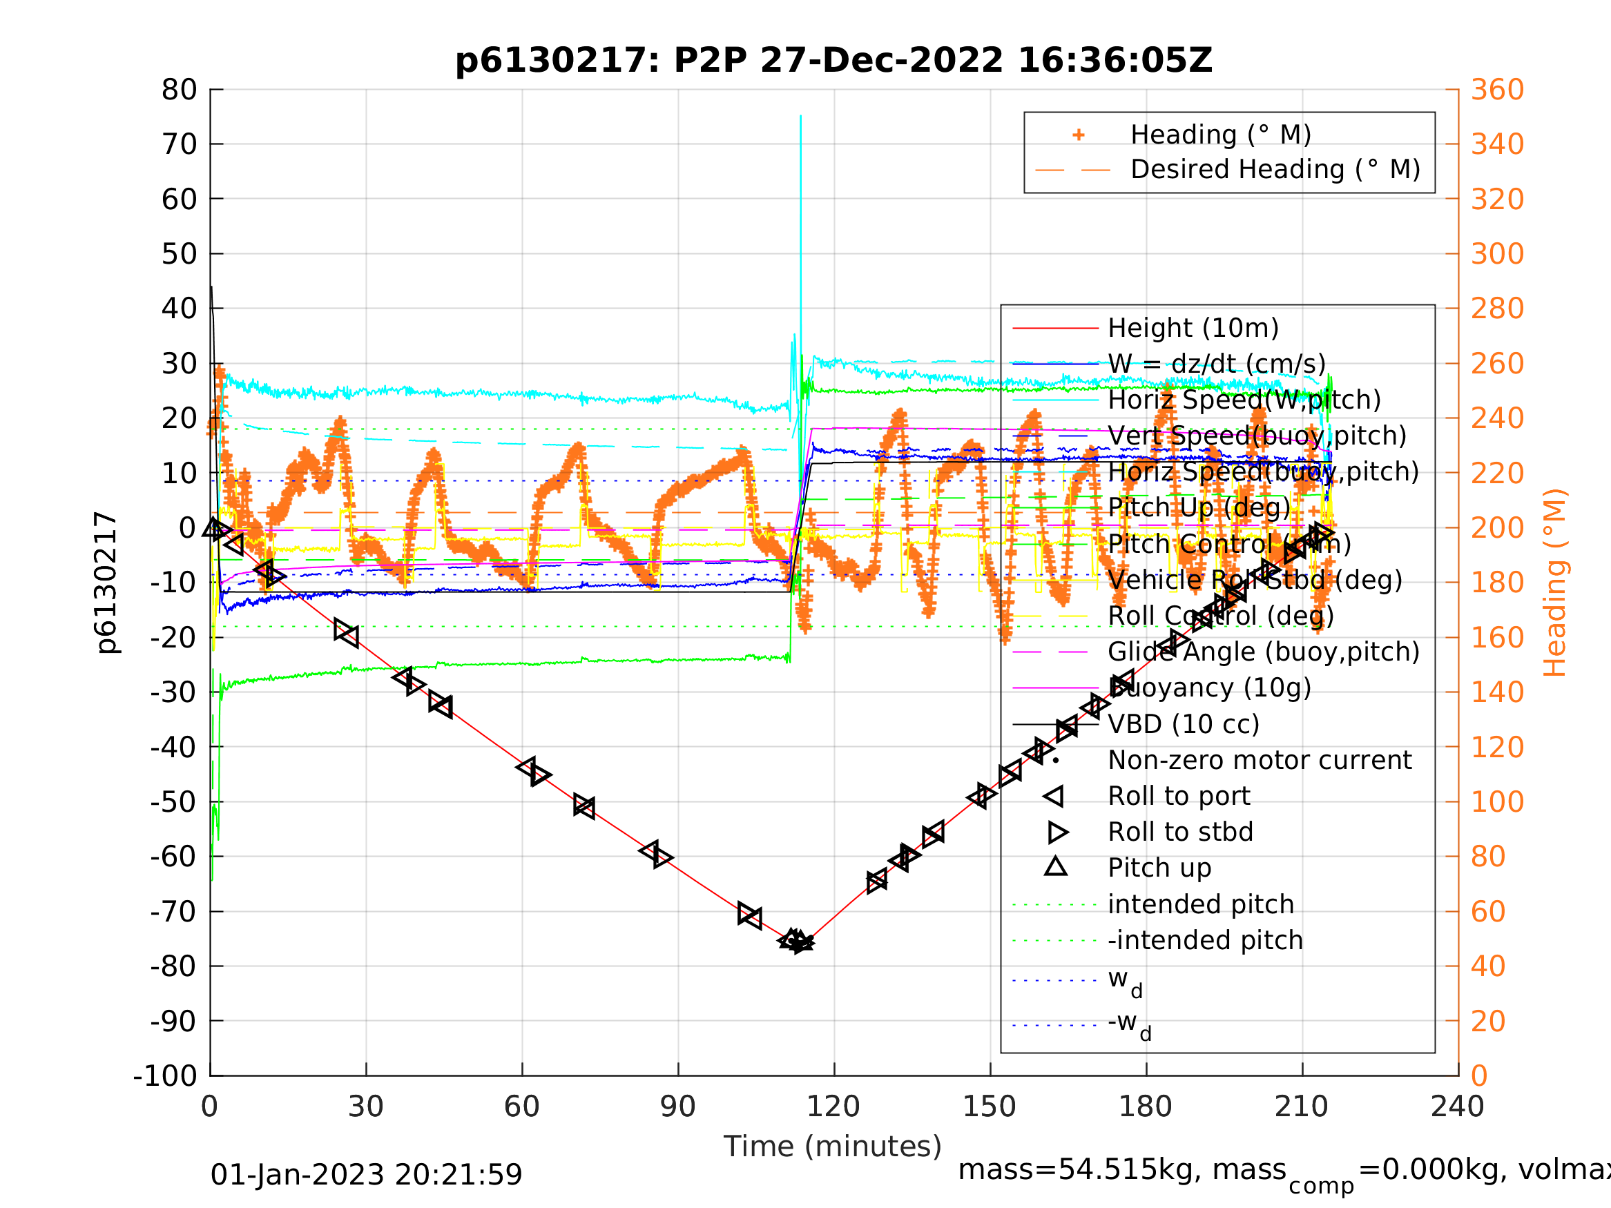The image size is (1611, 1208).
Task: Click the Time (minutes) x-axis label
Action: 833,1147
